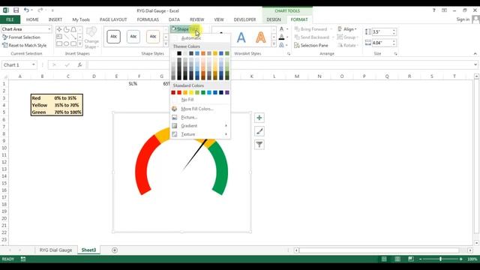Click Format Selection
Image resolution: width=480 pixels, height=270 pixels.
(x=22, y=37)
